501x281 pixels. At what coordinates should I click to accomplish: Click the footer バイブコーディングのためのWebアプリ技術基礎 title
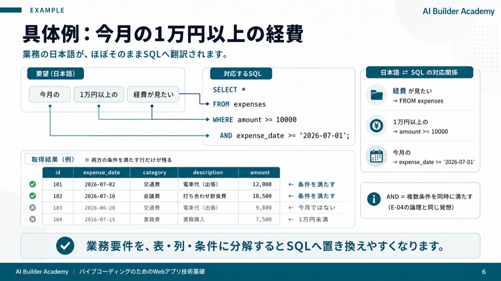pos(142,272)
